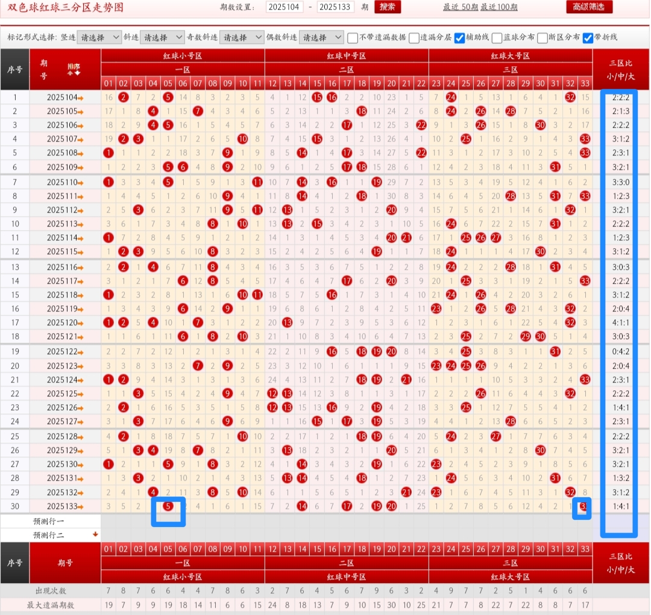This screenshot has height=615, width=651.
Task: Click orange arrow beside period 2025132
Action: pos(81,493)
